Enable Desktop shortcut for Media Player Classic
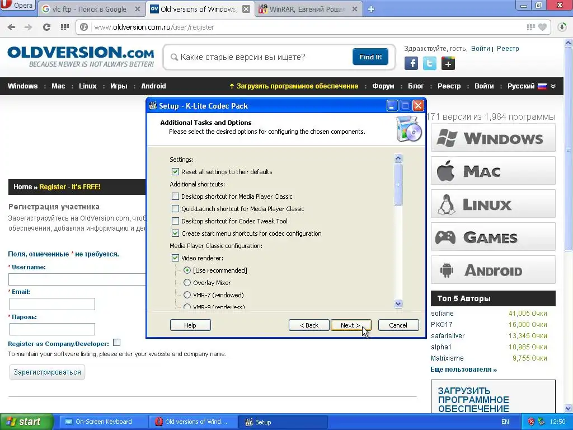The width and height of the screenshot is (573, 430). pyautogui.click(x=175, y=197)
